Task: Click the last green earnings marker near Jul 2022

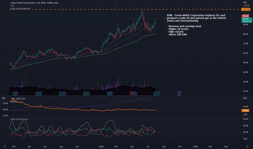Action: pyautogui.click(x=155, y=93)
